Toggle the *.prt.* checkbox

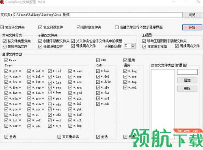click(6, 71)
